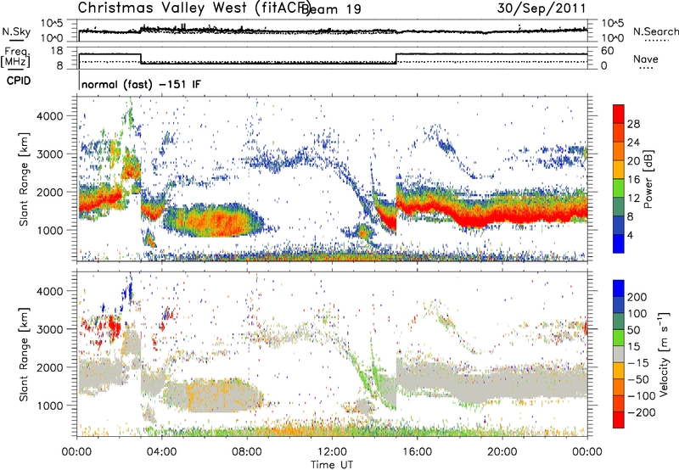Click the blue top segment of velocity colorbar
This screenshot has width=679, height=470.
(619, 288)
